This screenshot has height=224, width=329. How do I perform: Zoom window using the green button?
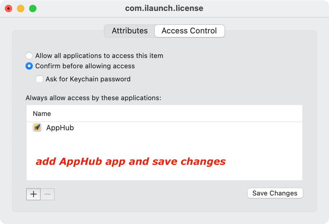33,8
